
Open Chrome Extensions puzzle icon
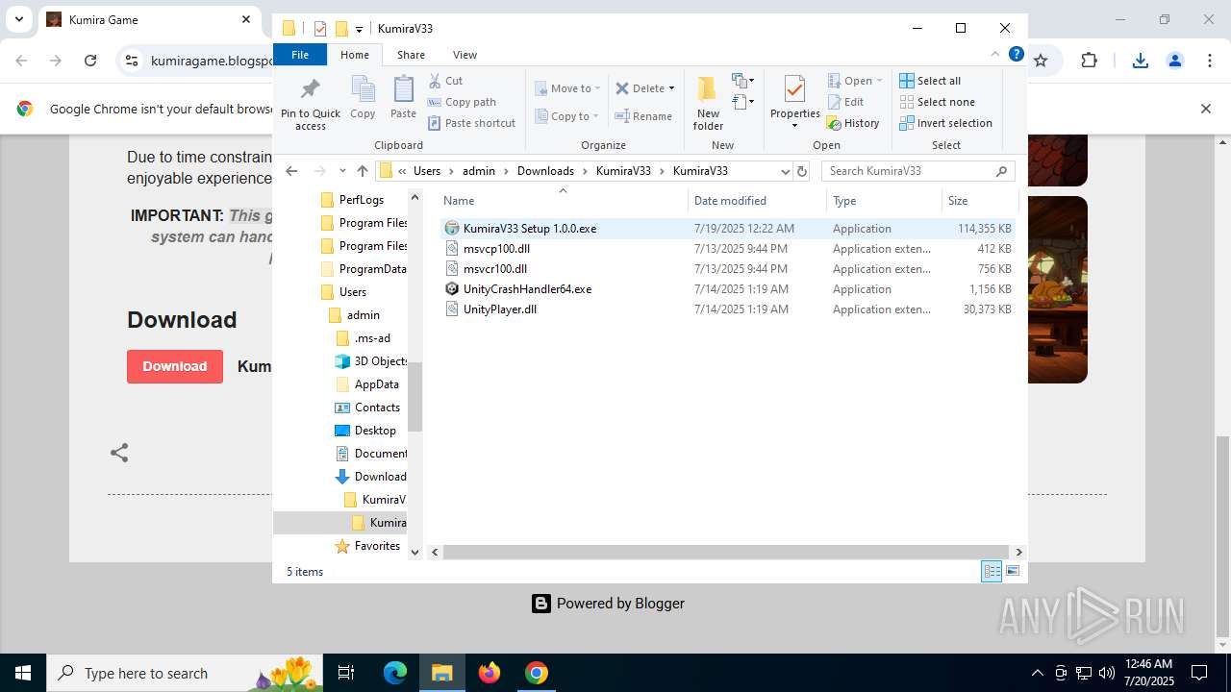click(x=1089, y=61)
